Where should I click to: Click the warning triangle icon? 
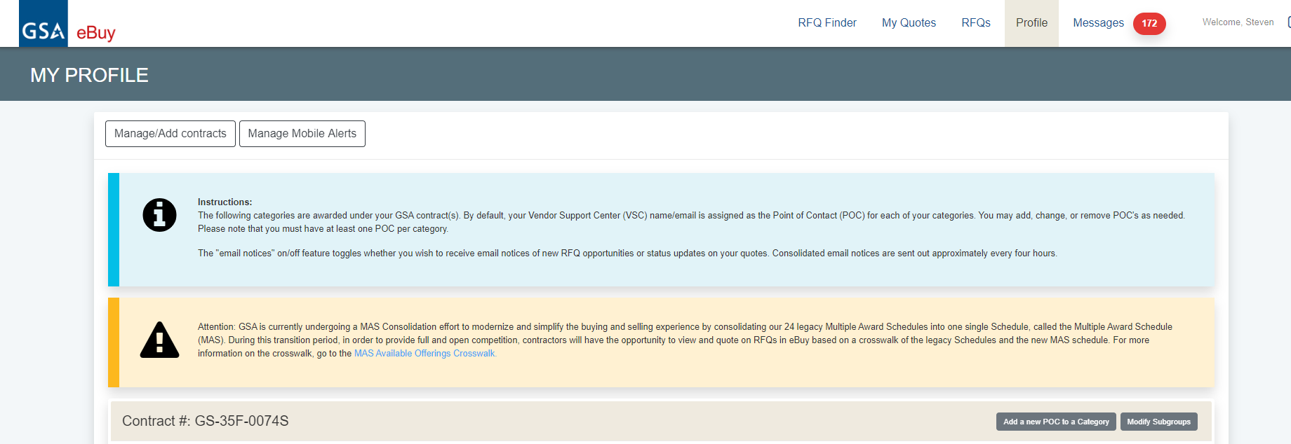click(159, 340)
